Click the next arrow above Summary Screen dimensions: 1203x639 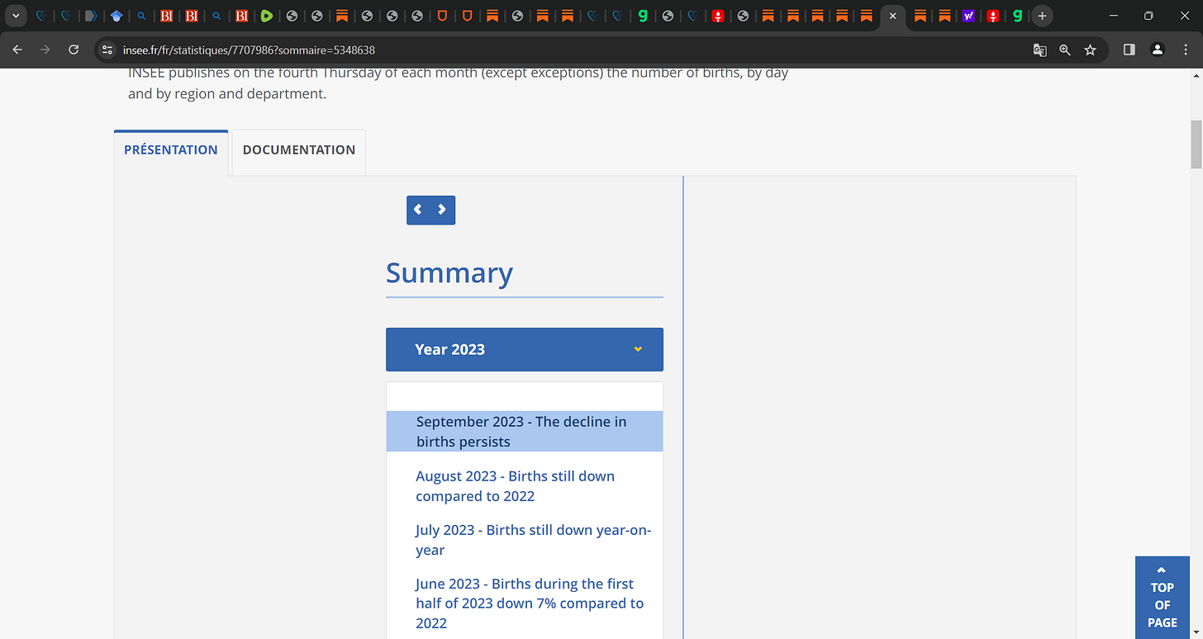[x=442, y=210]
